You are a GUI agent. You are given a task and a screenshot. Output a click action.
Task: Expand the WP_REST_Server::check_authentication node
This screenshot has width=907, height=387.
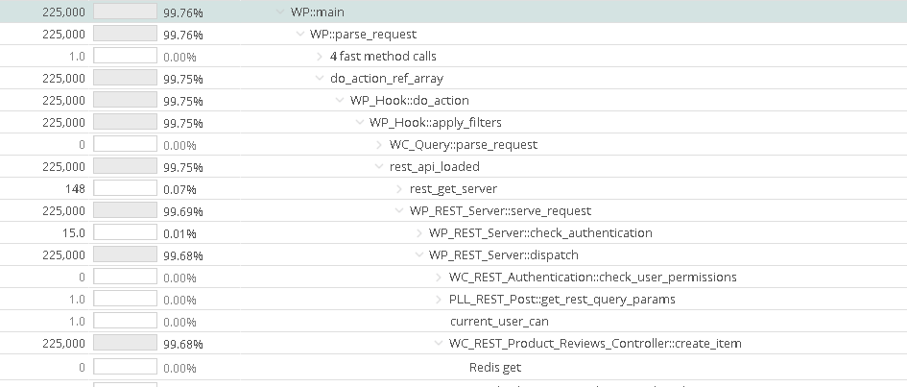pos(419,233)
